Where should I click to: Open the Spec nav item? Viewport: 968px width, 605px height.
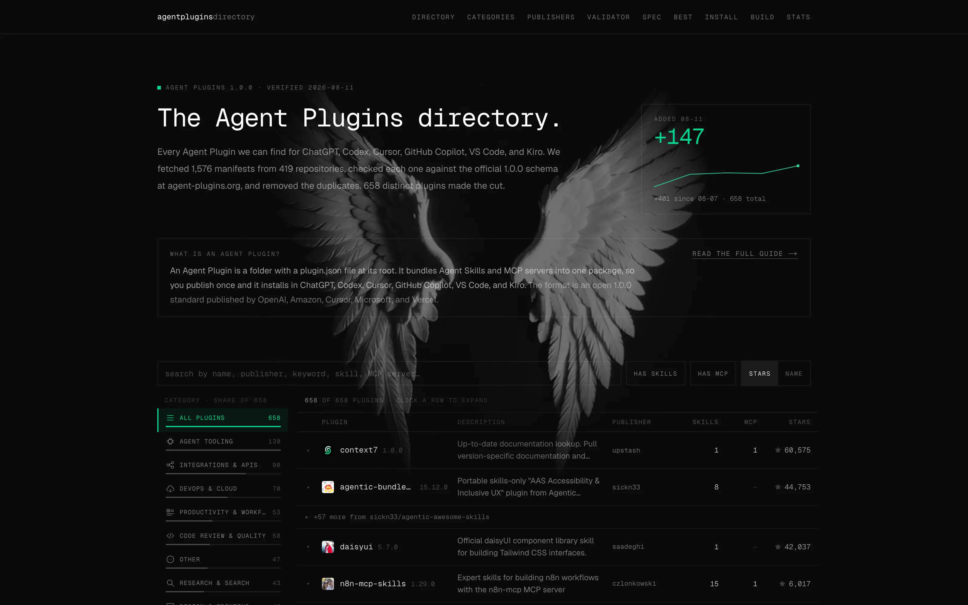652,17
